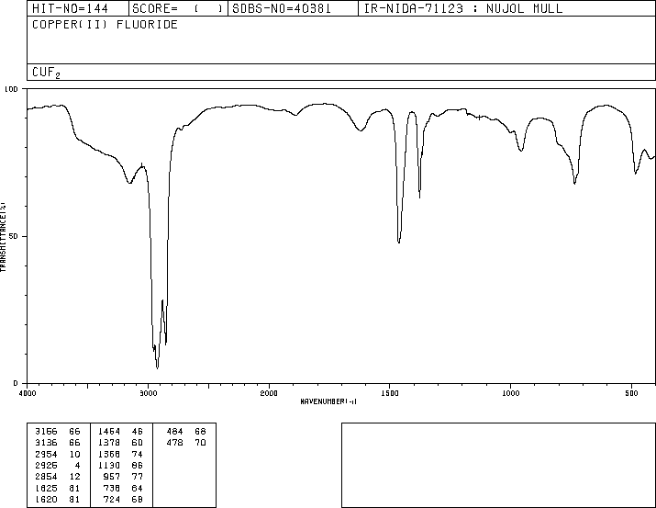656x508 pixels.
Task: Select the SCORE= ( ) header field
Action: (178, 8)
